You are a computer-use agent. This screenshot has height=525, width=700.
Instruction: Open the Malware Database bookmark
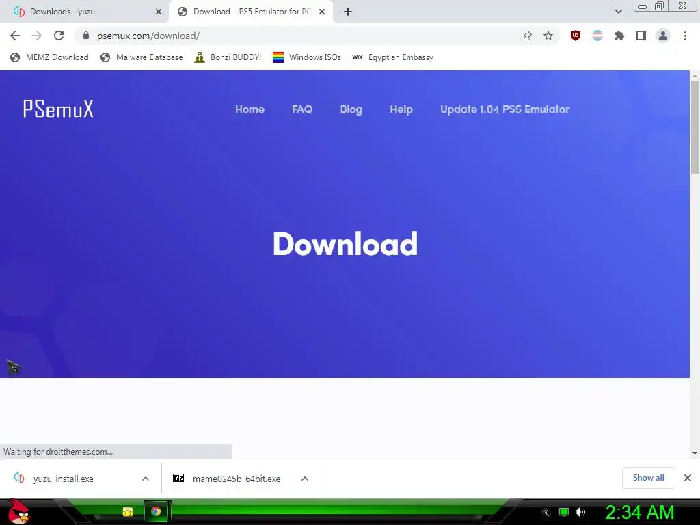pos(142,57)
